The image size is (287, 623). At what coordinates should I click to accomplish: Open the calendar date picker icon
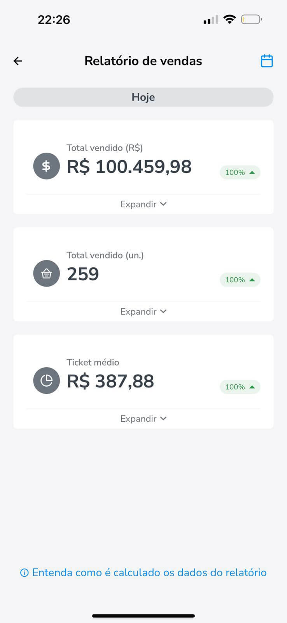click(x=266, y=61)
